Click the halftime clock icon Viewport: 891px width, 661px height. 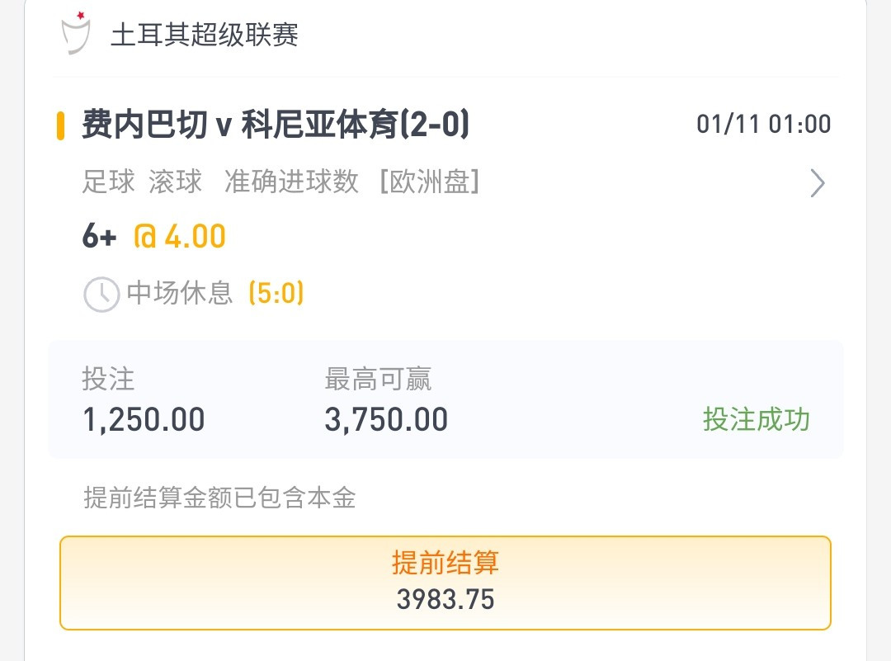pyautogui.click(x=101, y=295)
